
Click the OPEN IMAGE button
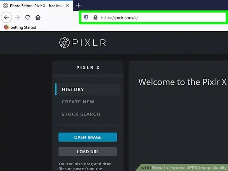pos(88,137)
